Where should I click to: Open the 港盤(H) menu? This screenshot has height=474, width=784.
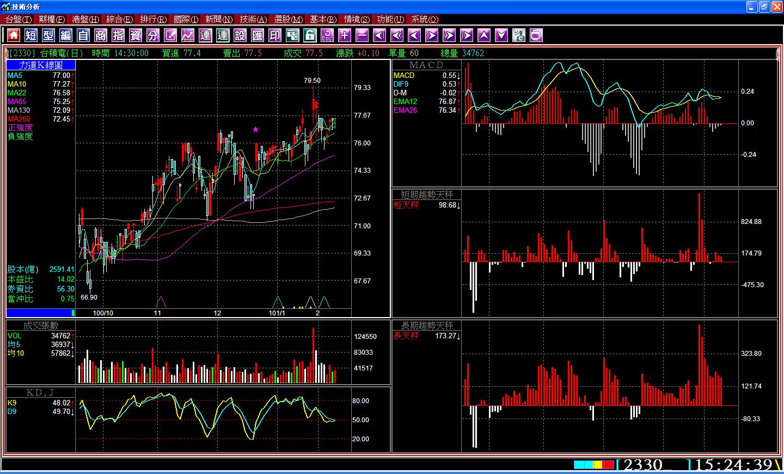(x=85, y=19)
